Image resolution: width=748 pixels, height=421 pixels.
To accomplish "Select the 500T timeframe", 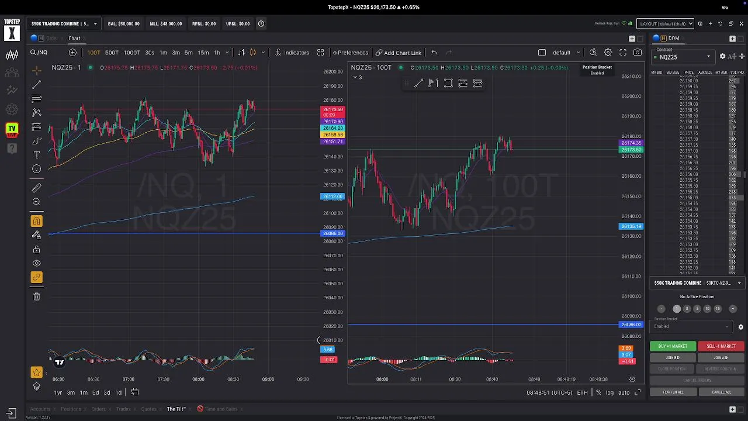I will pyautogui.click(x=112, y=53).
